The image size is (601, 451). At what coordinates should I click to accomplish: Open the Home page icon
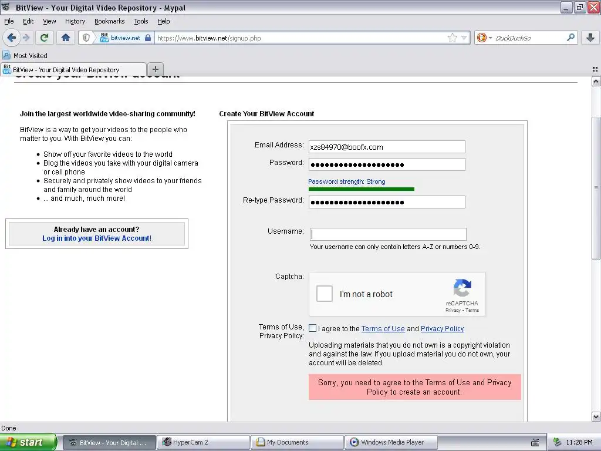66,38
